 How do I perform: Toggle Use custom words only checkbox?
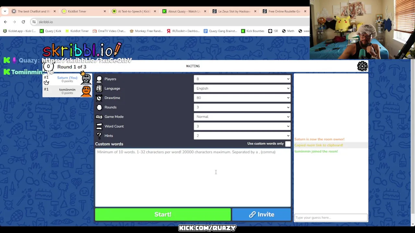(288, 144)
